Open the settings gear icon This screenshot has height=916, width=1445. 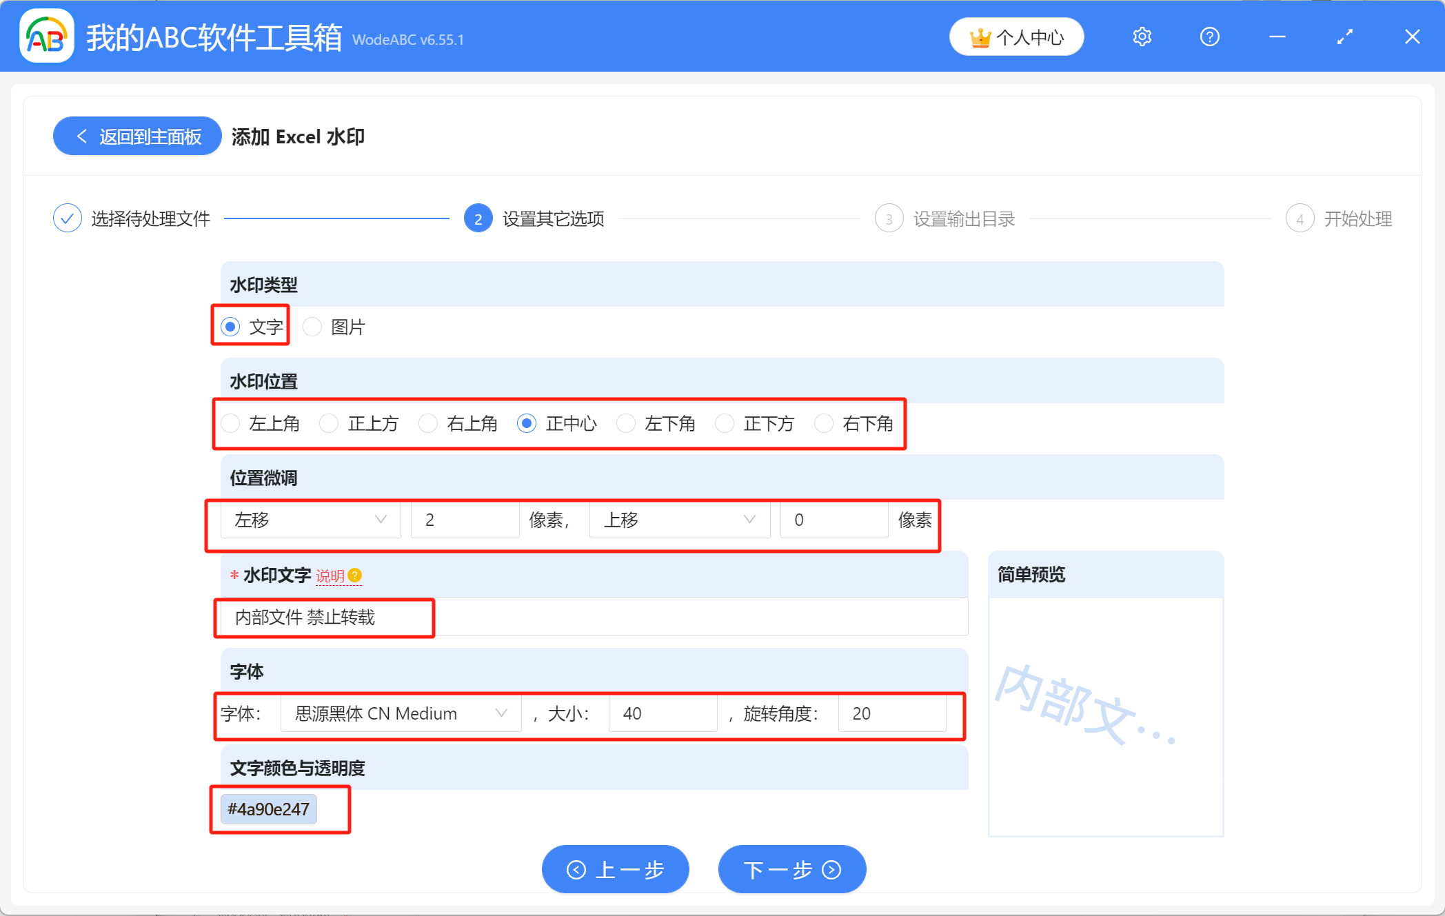click(1142, 37)
